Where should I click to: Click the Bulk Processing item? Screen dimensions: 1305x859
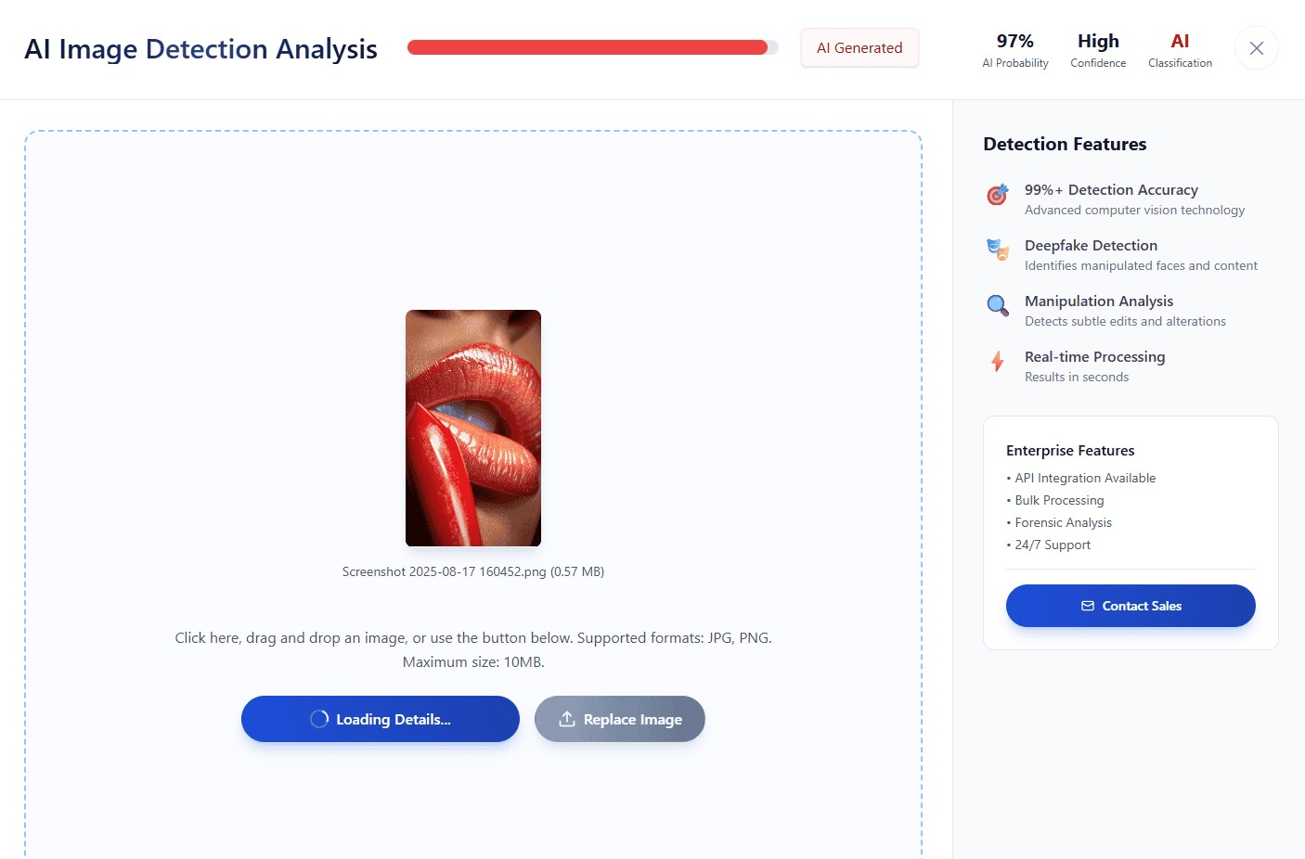(1055, 500)
